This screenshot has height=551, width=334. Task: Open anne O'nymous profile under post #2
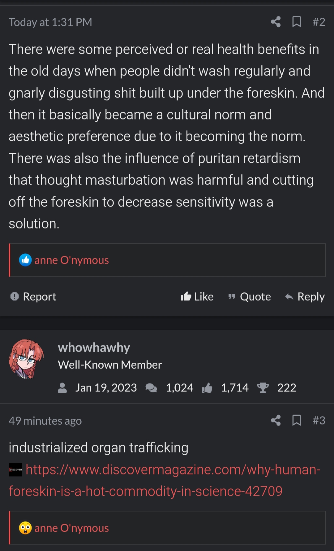[71, 260]
